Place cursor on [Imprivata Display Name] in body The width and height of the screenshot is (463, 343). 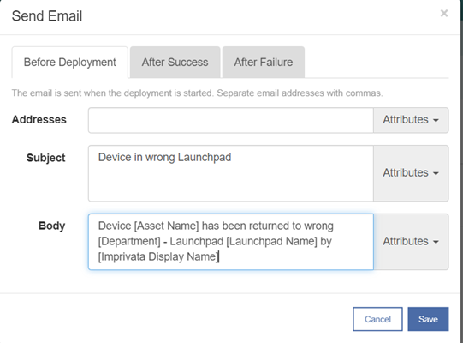[158, 256]
